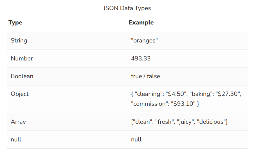Click the 493.33 example value
This screenshot has height=151, width=254.
tap(141, 58)
